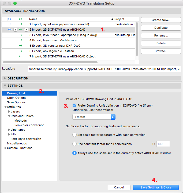
Task: Sort translators by Project column
Action: (x=119, y=19)
